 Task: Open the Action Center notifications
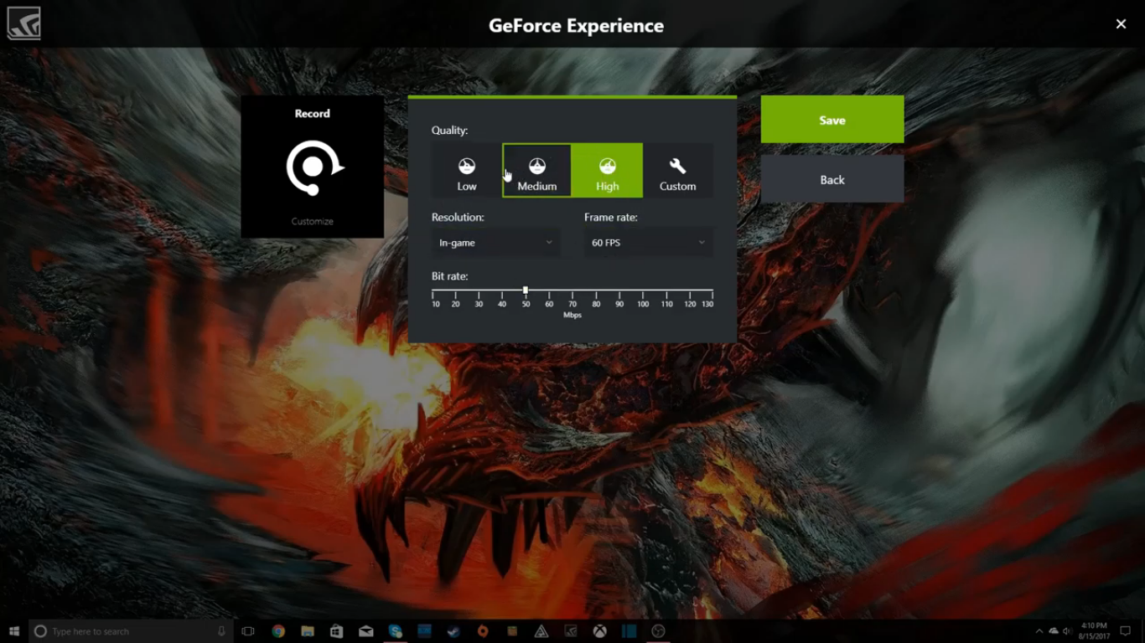[x=1126, y=631]
